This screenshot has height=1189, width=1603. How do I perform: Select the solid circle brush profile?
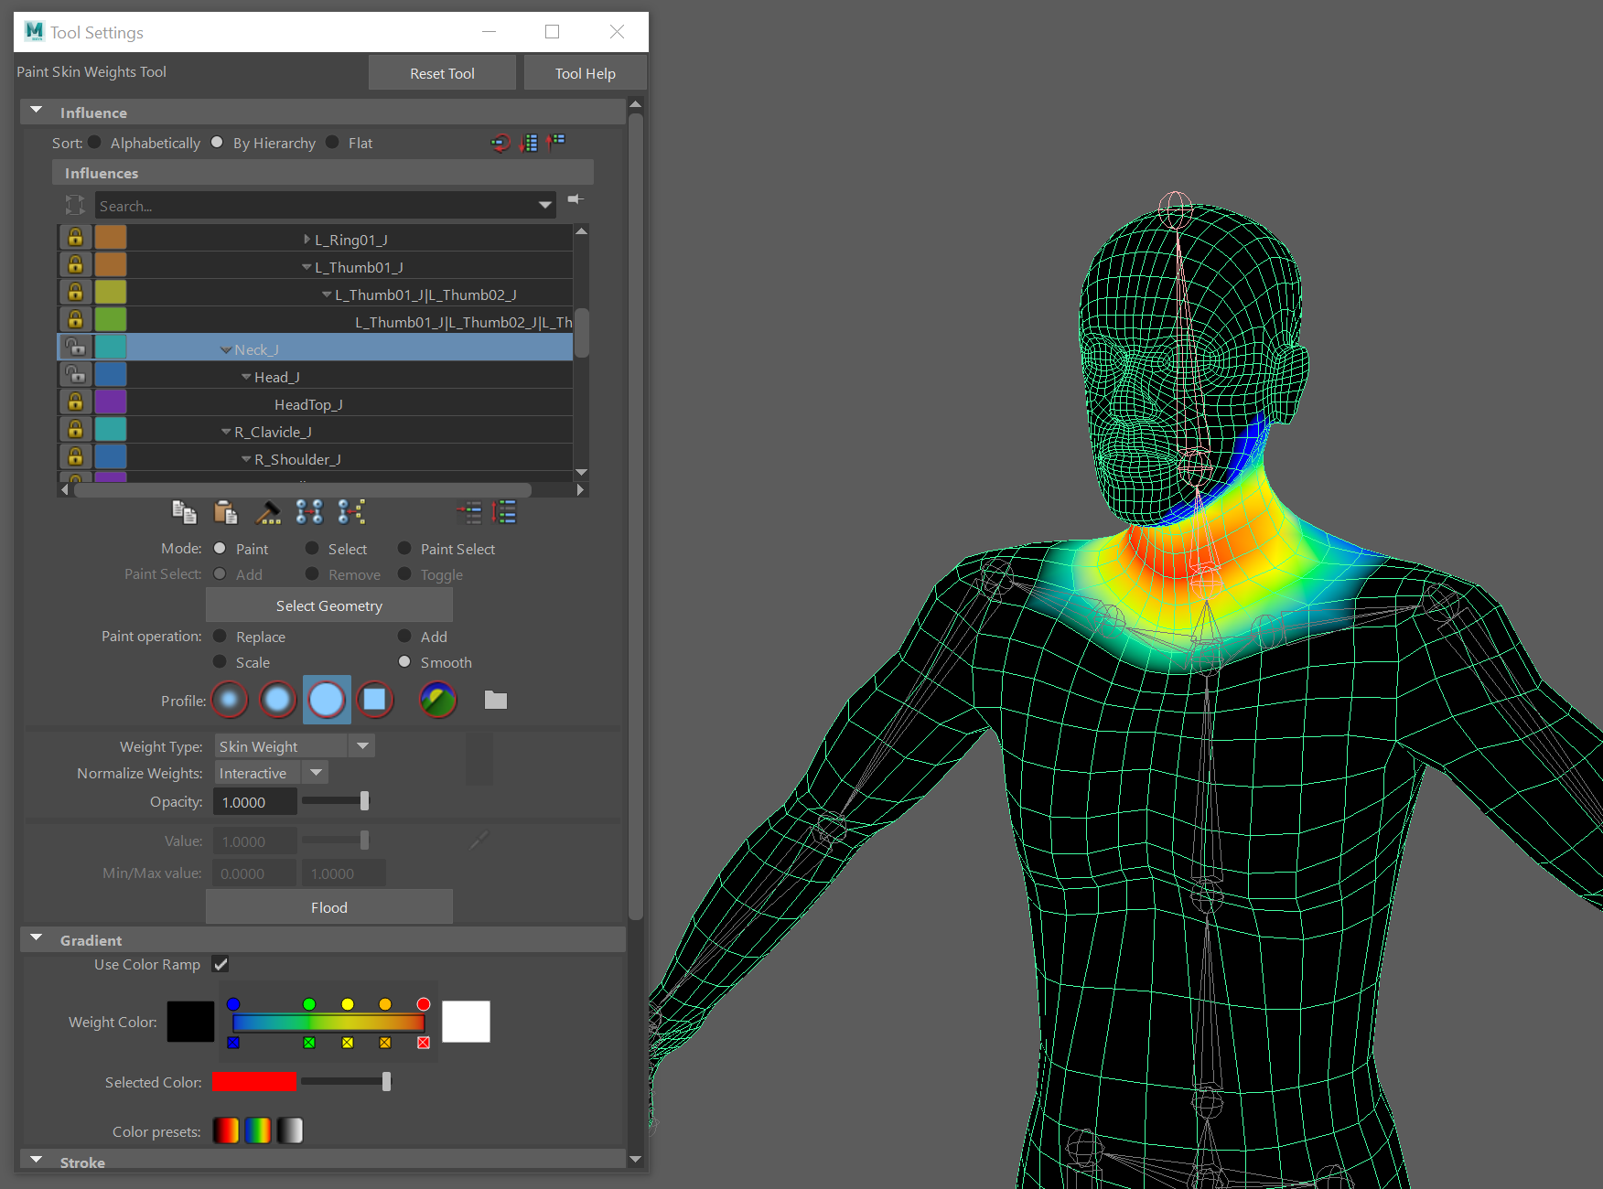point(327,701)
